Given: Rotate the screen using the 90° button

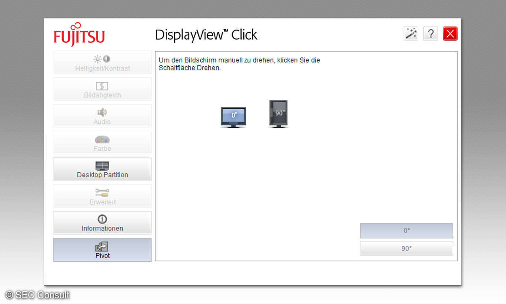Looking at the screenshot, I should click(406, 249).
